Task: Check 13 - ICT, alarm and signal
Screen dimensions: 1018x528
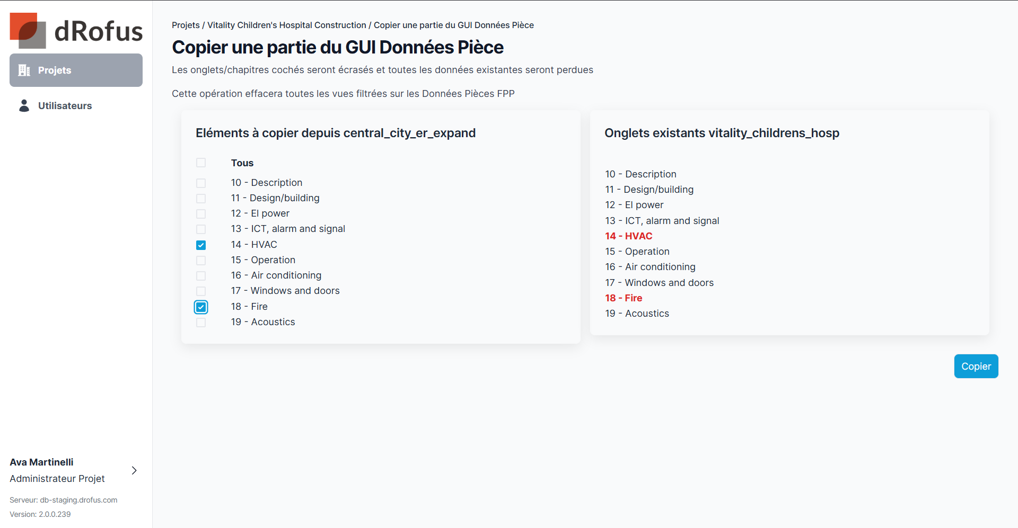Action: [x=201, y=229]
